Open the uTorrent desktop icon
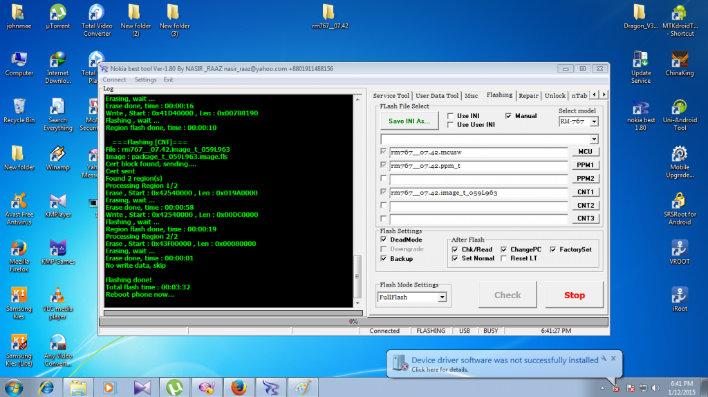 pos(58,13)
